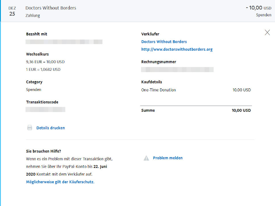Click the blurred Transaktionscode value
This screenshot has height=206, width=275.
tap(45, 109)
